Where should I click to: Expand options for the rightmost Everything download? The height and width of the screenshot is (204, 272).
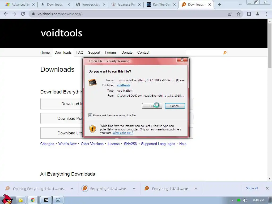(196, 189)
